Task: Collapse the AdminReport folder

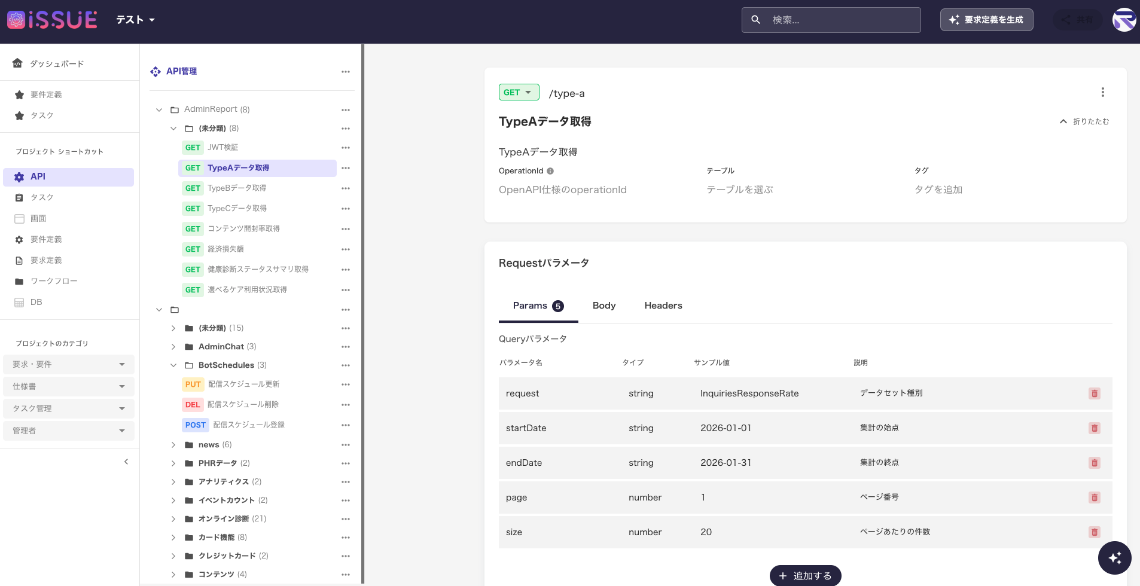Action: (x=159, y=109)
